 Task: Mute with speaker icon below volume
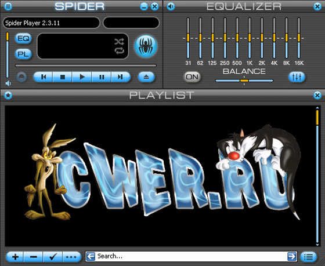coord(8,83)
